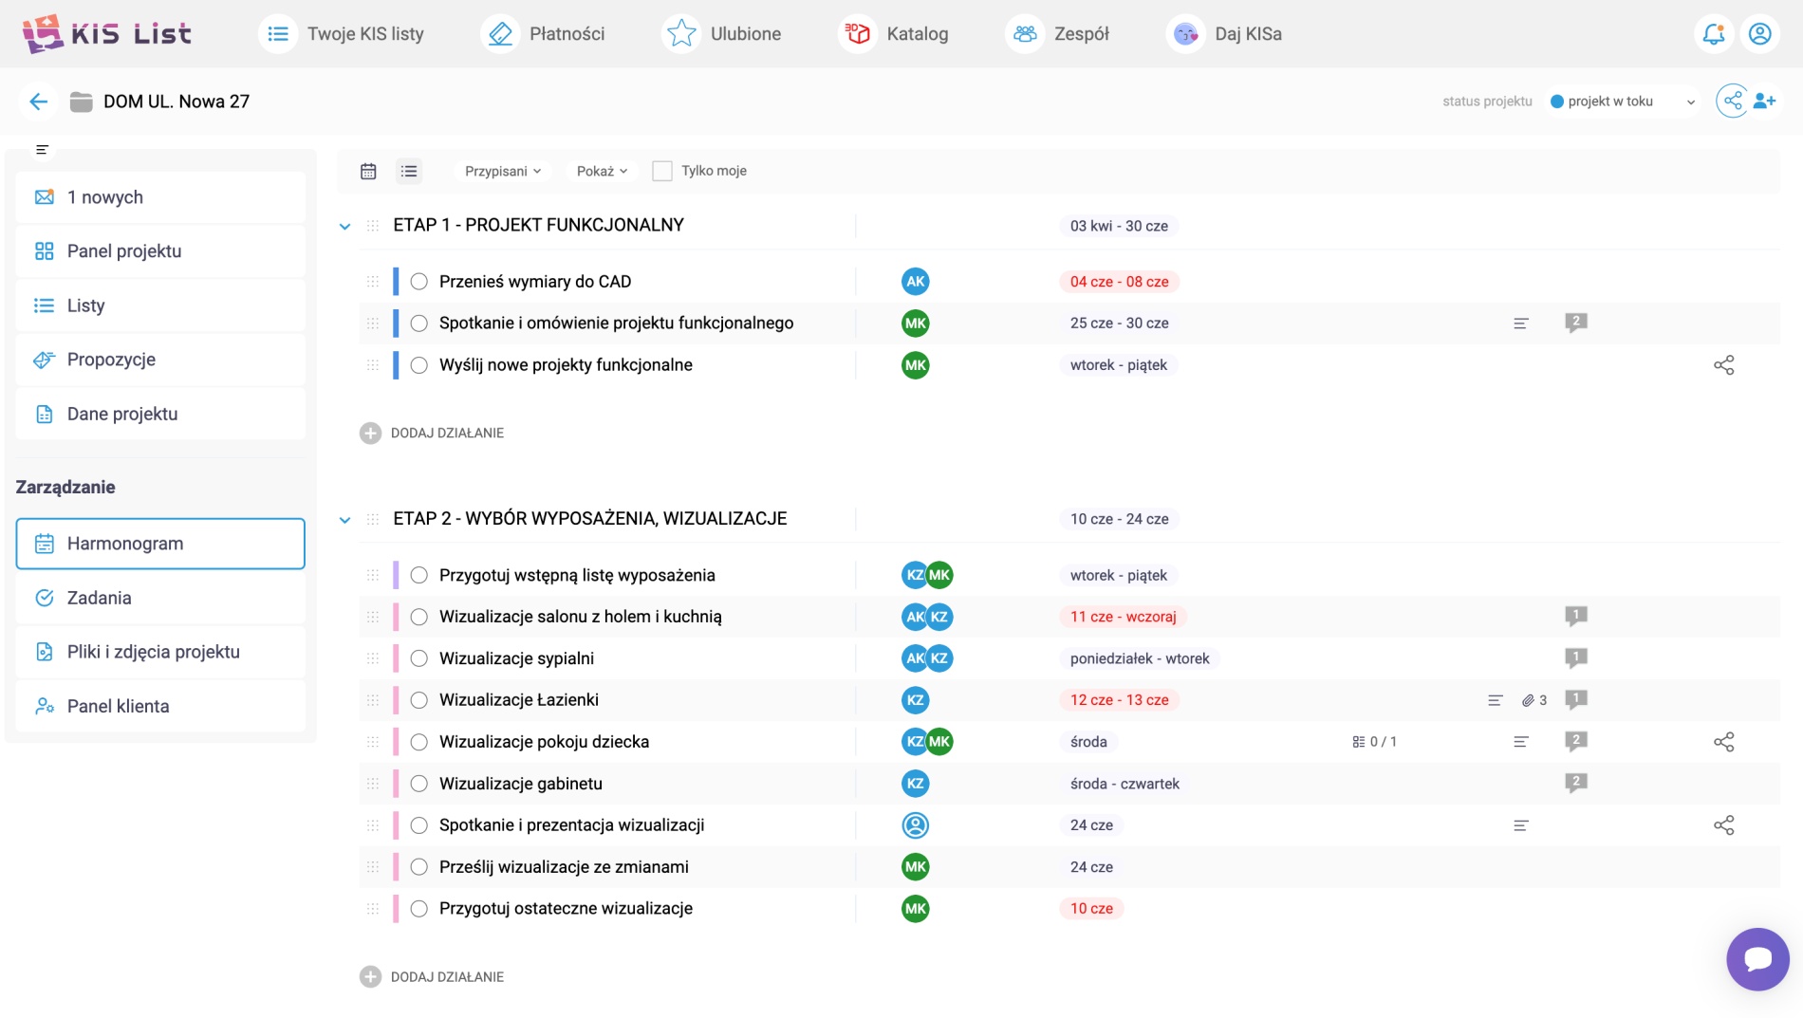Go to Katalog in top navigation
The width and height of the screenshot is (1803, 1018).
tap(896, 34)
